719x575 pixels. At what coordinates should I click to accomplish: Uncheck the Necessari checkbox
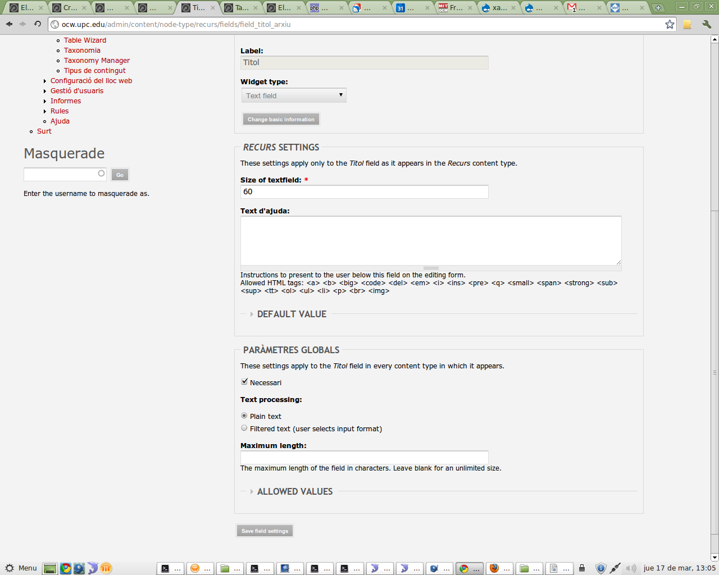(x=244, y=381)
